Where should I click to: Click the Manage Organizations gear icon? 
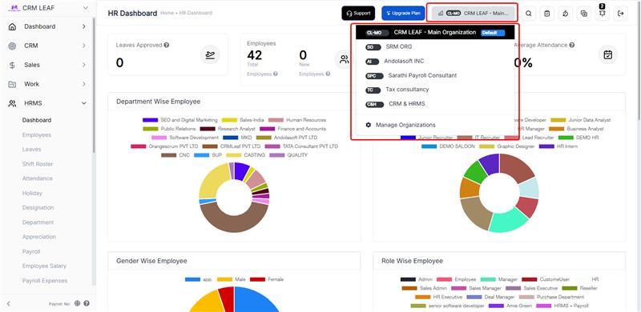368,125
